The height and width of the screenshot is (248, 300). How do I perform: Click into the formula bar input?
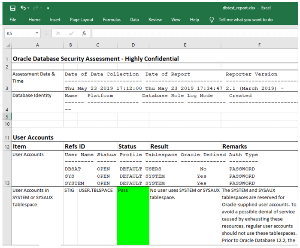pos(193,33)
